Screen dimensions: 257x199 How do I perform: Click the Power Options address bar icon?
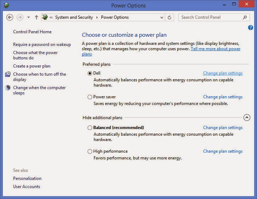click(x=45, y=17)
